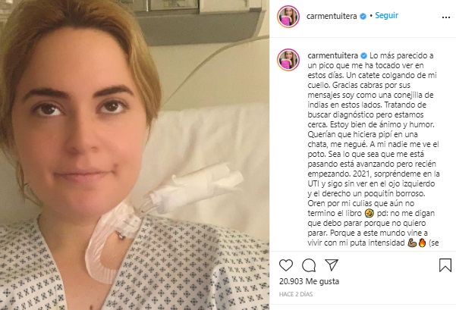Viewport: 456px width, 310px height.
Task: Open carmentuitera profile from header username
Action: coord(332,16)
